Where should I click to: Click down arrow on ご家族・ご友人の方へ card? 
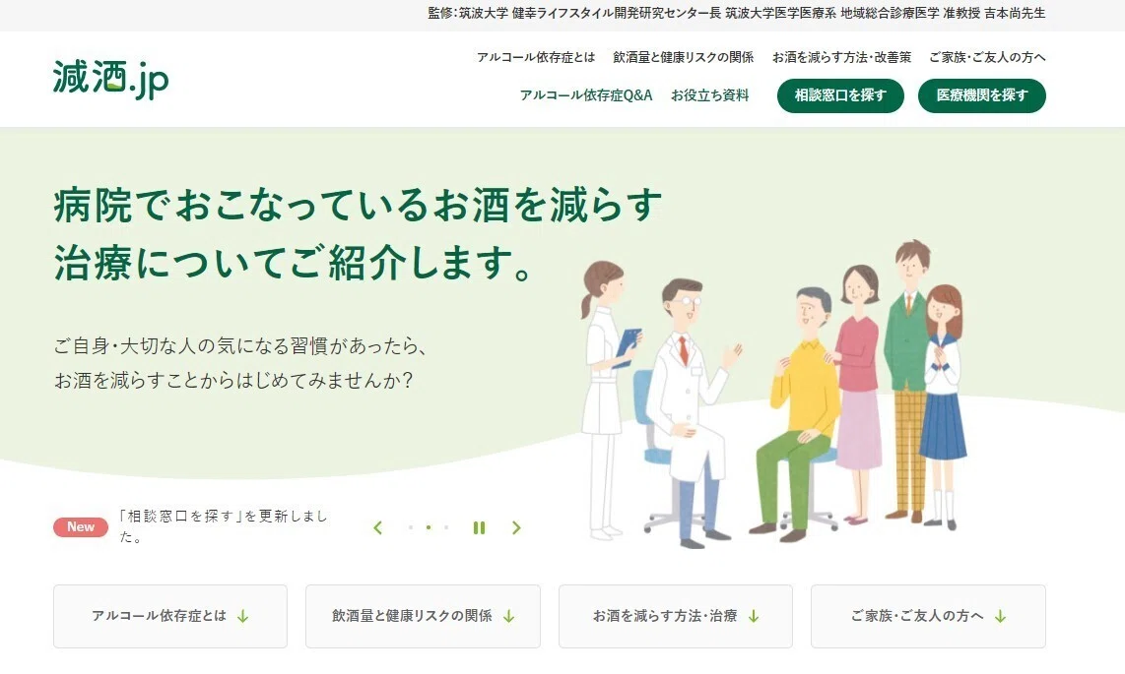[x=1000, y=616]
